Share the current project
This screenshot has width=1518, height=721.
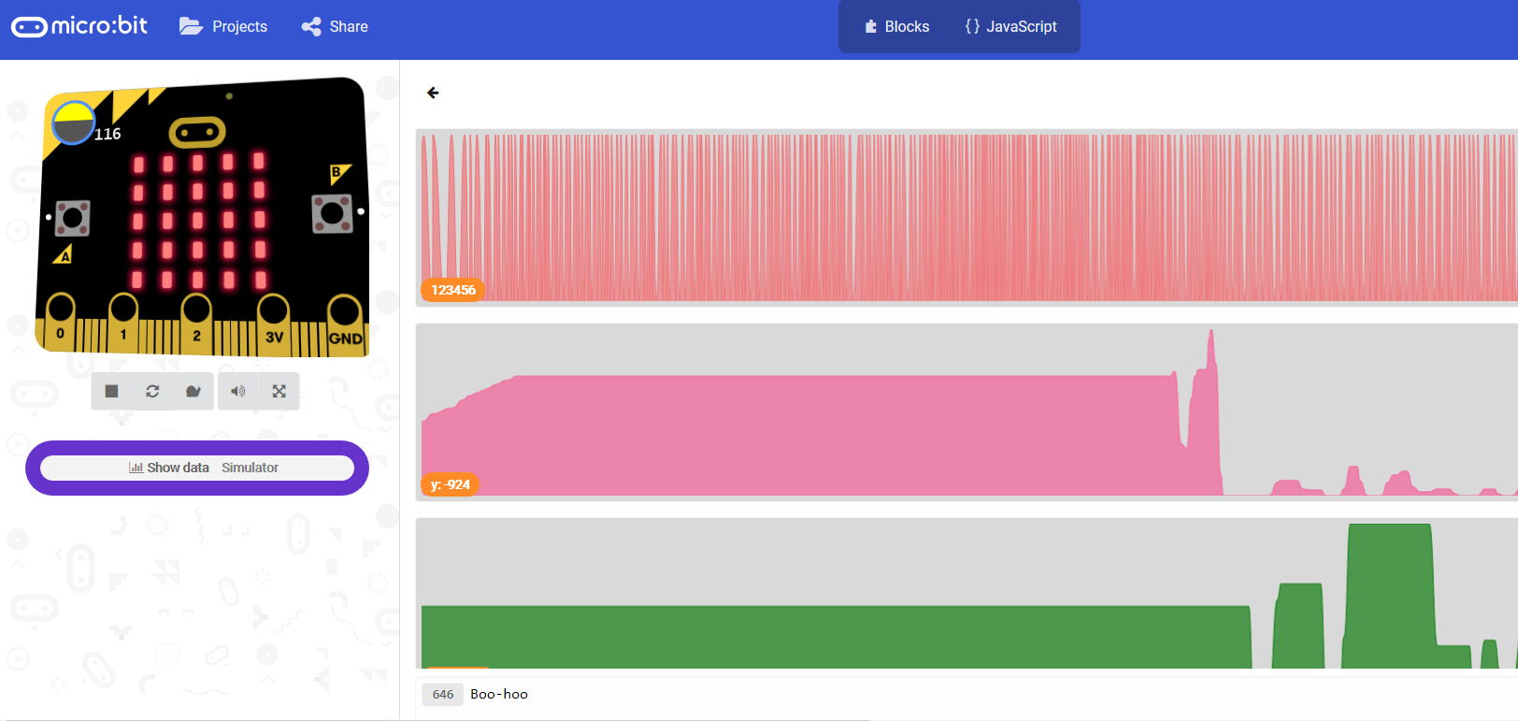coord(335,26)
